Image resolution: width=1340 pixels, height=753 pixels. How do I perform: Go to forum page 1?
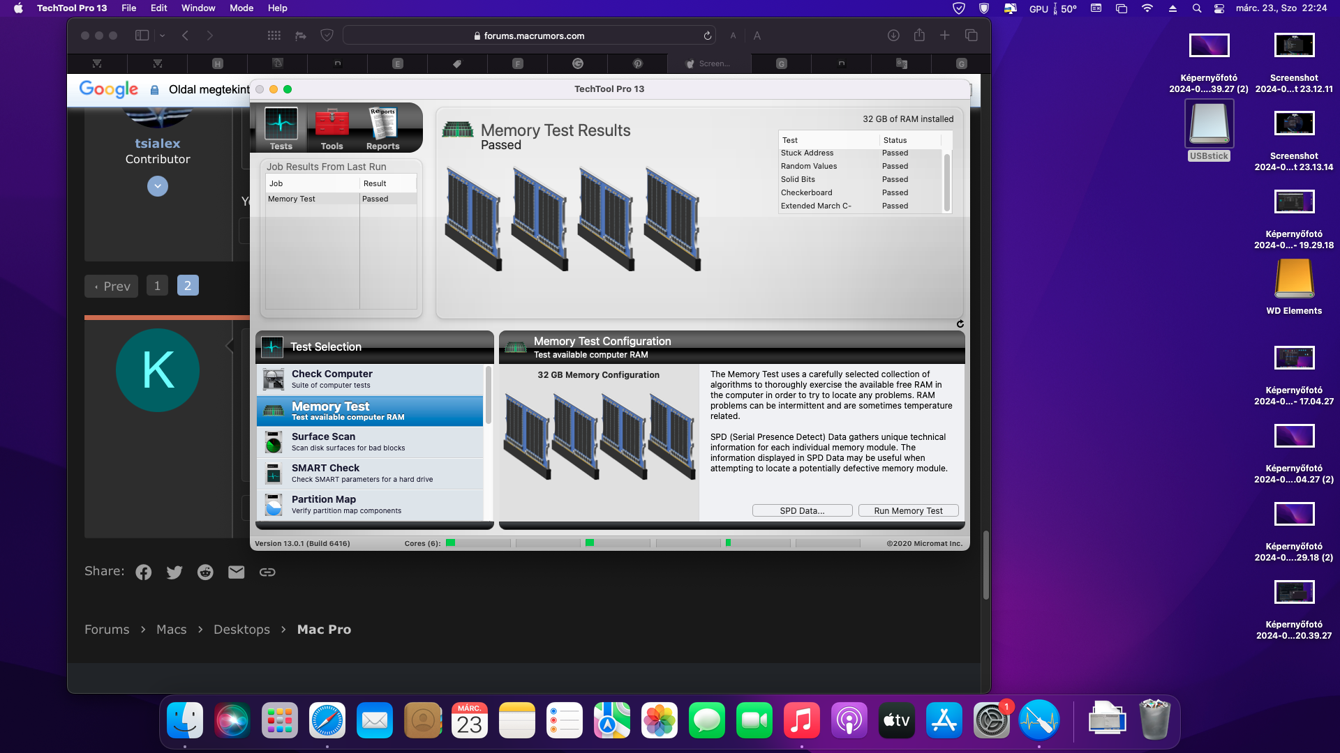(157, 286)
